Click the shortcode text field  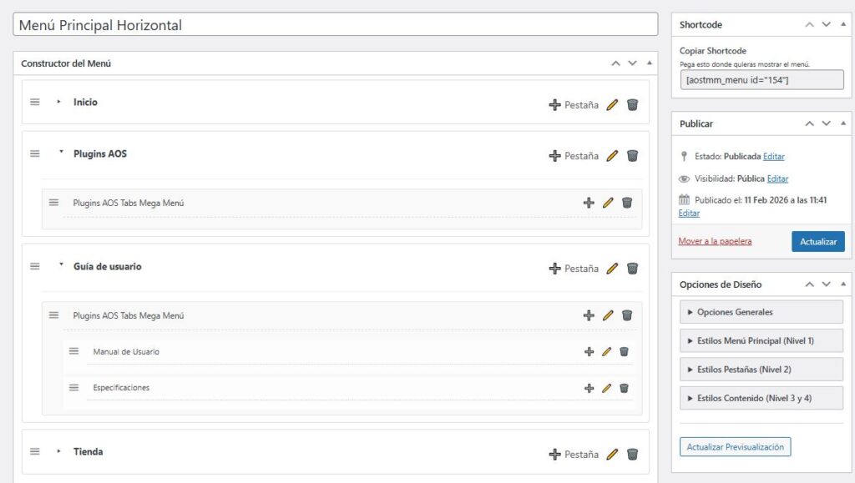click(x=761, y=79)
